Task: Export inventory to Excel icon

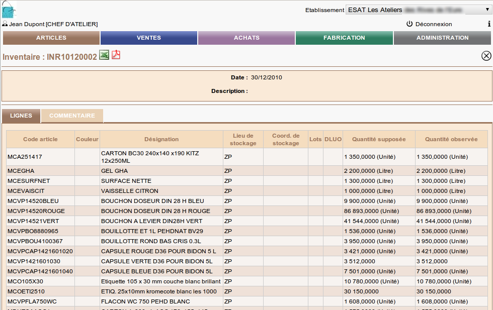Action: [104, 55]
